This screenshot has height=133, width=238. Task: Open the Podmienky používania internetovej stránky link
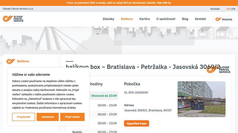click(x=51, y=108)
